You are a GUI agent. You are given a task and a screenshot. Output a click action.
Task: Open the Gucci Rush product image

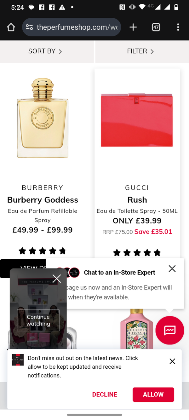pyautogui.click(x=137, y=120)
